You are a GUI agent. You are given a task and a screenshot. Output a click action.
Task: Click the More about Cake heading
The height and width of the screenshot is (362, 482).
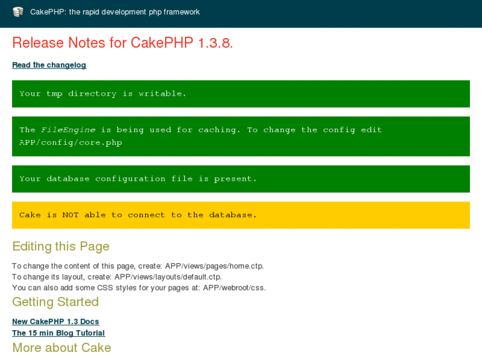(x=62, y=347)
